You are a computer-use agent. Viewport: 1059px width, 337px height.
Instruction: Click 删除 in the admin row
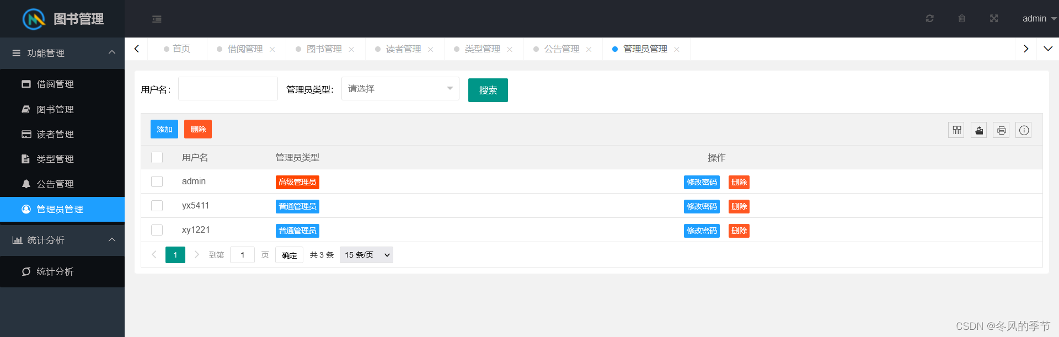tap(739, 182)
